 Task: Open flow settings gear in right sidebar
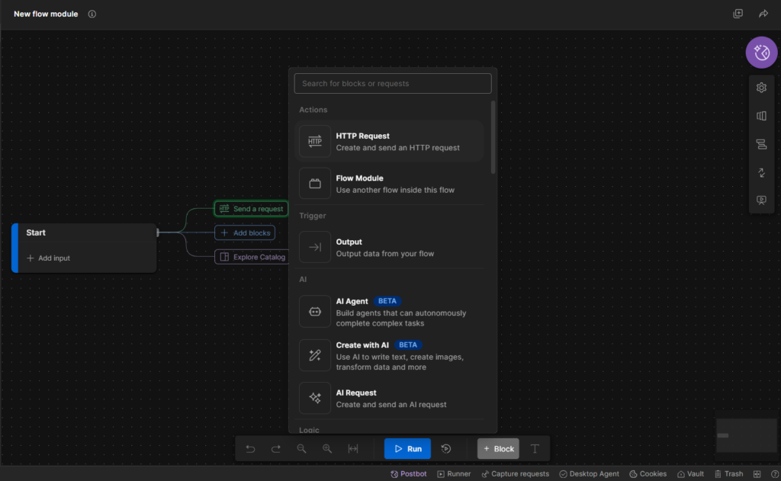tap(761, 88)
